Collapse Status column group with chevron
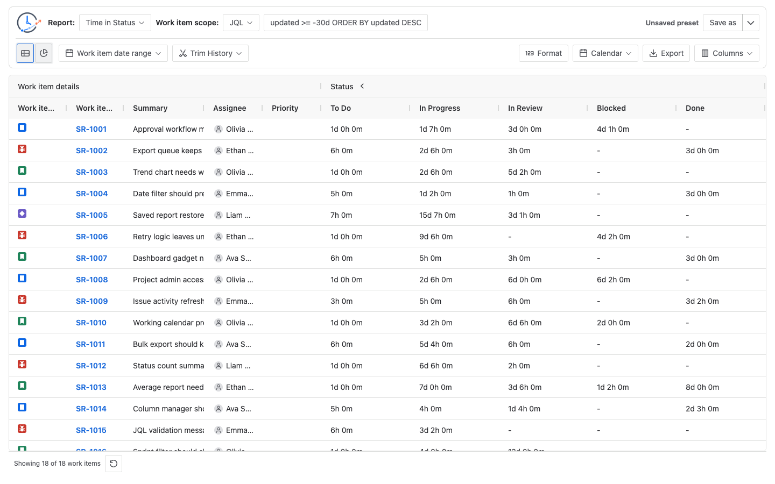 tap(362, 86)
